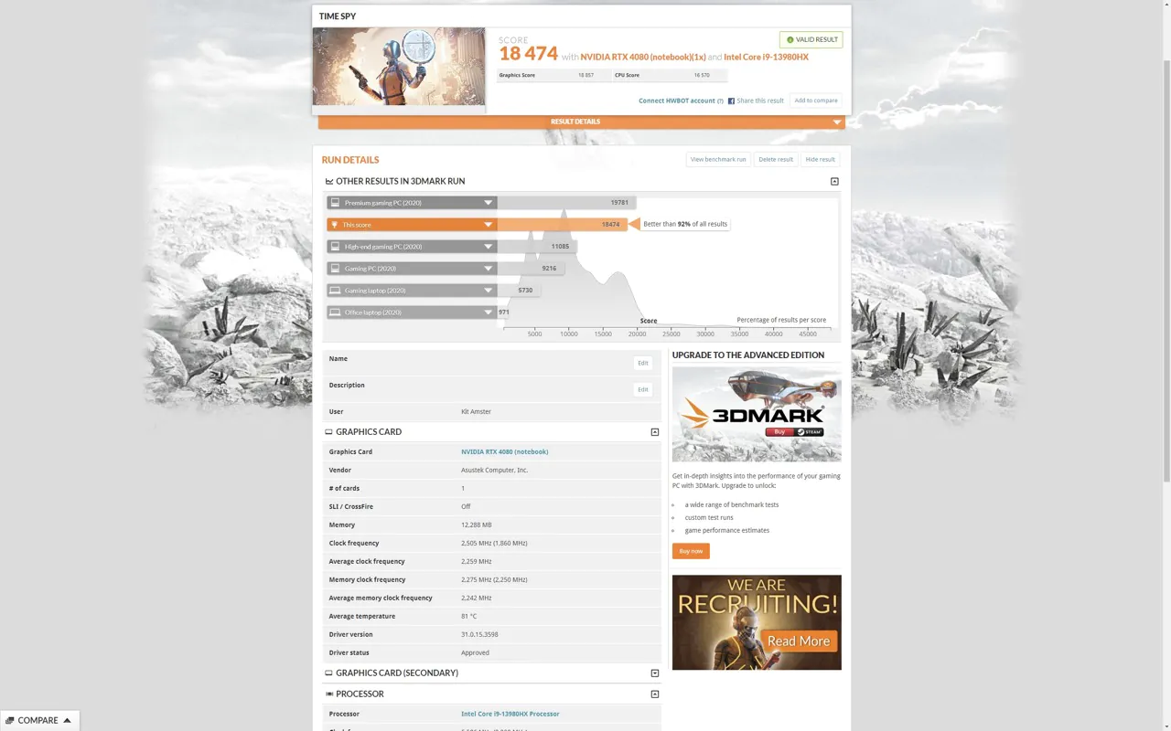Click the Valid Result badge
Viewport: 1171px width, 731px height.
pos(811,40)
